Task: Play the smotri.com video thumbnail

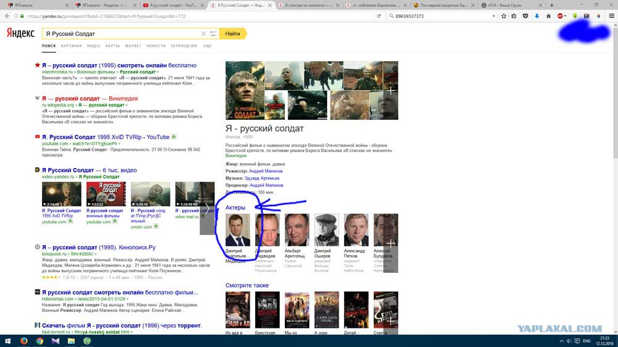Action: [x=151, y=194]
